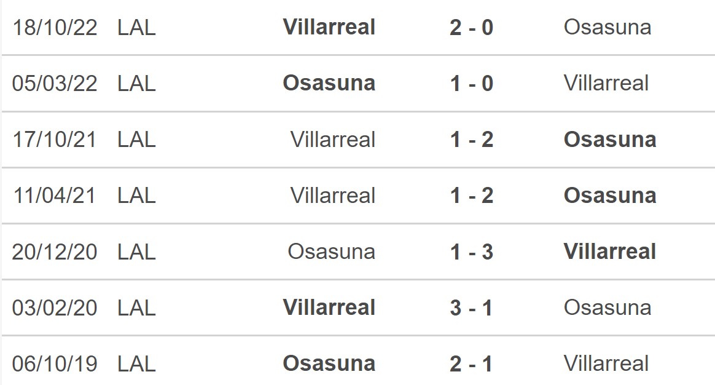715x385 pixels.
Task: Select the 05/03/22 match date
Action: (x=55, y=84)
